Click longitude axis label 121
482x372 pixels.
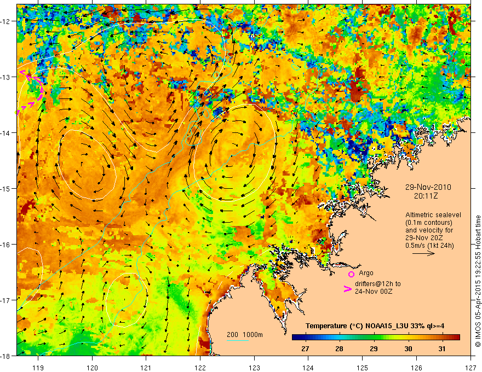pyautogui.click(x=146, y=368)
